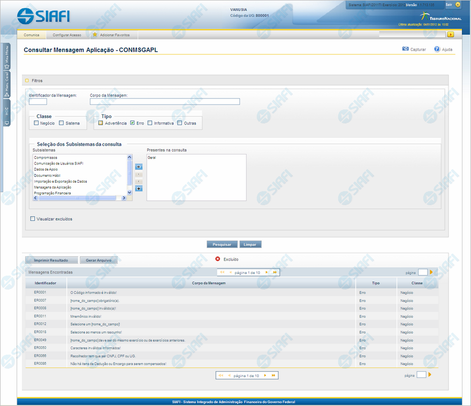Uncheck the Erro type checkbox

tap(132, 123)
